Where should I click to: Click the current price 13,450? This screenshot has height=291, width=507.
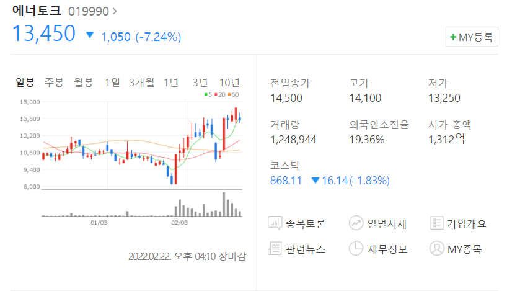[x=43, y=34]
